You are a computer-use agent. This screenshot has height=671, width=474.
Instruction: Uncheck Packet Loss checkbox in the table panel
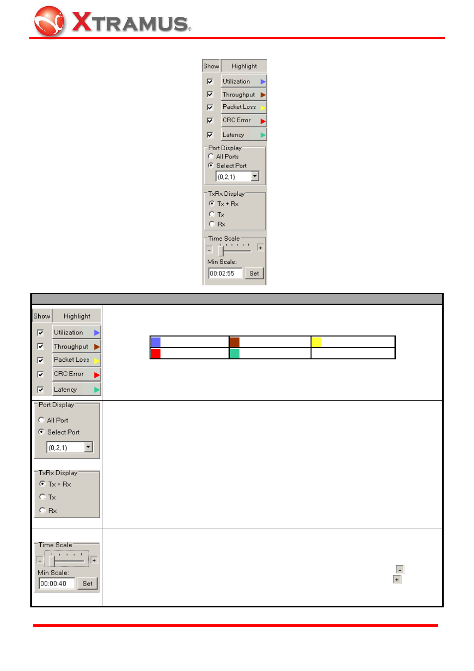[x=41, y=360]
